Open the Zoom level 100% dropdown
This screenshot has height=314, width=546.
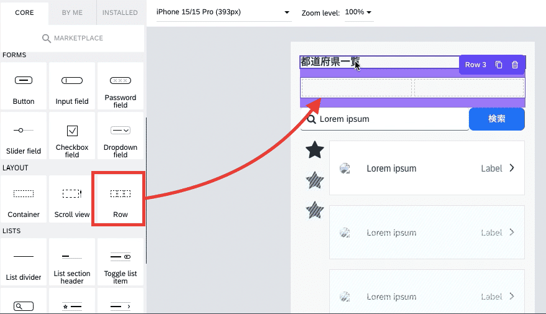(358, 12)
